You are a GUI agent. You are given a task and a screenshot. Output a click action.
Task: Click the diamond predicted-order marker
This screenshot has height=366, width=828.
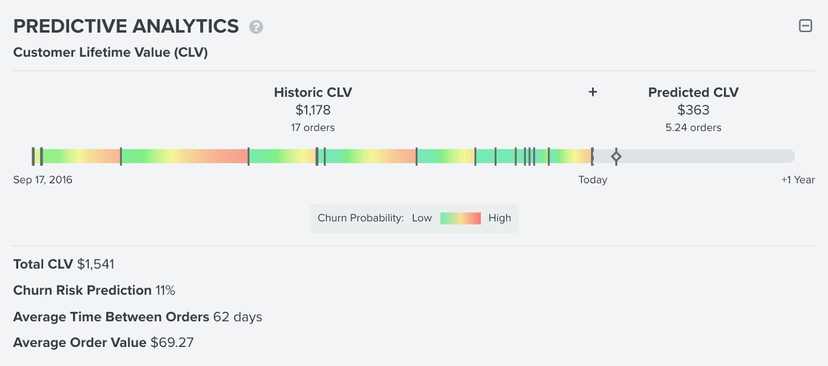(616, 156)
